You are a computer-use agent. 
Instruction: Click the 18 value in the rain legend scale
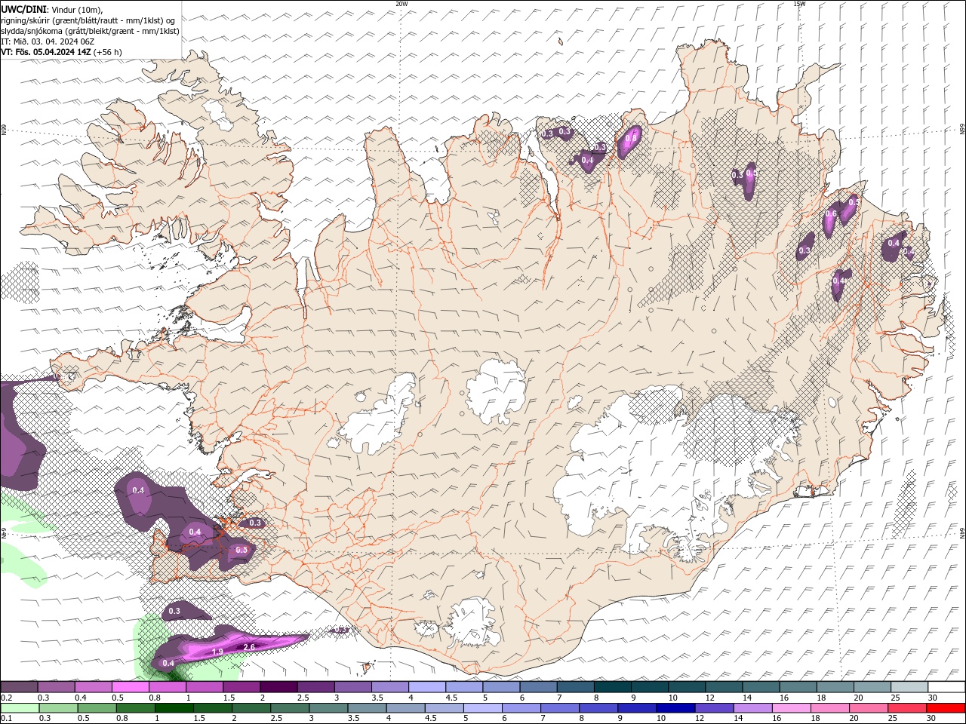815,718
